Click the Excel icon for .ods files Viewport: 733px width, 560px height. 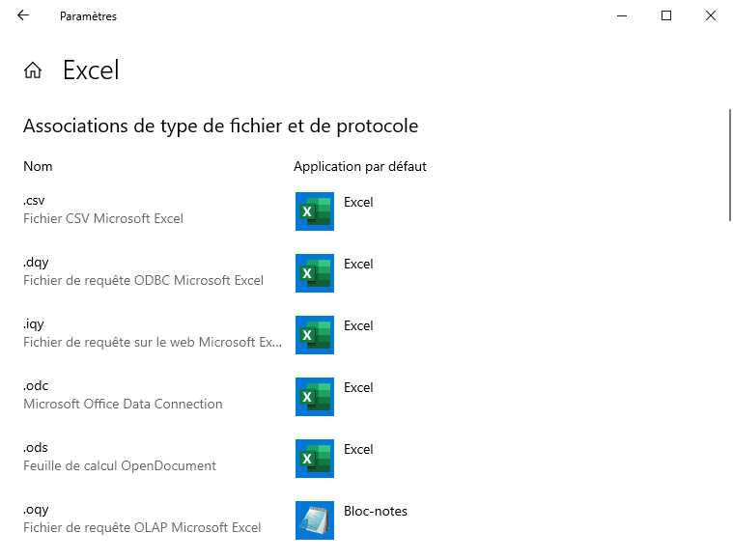314,459
